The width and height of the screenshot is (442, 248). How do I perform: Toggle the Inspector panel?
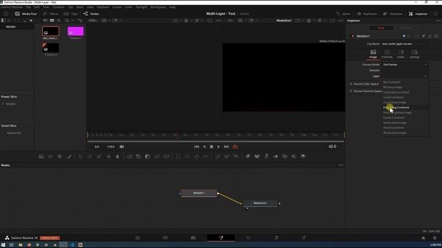[x=419, y=14]
